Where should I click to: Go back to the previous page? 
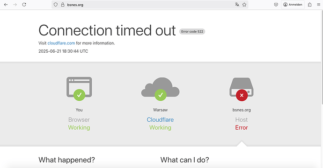click(x=6, y=5)
